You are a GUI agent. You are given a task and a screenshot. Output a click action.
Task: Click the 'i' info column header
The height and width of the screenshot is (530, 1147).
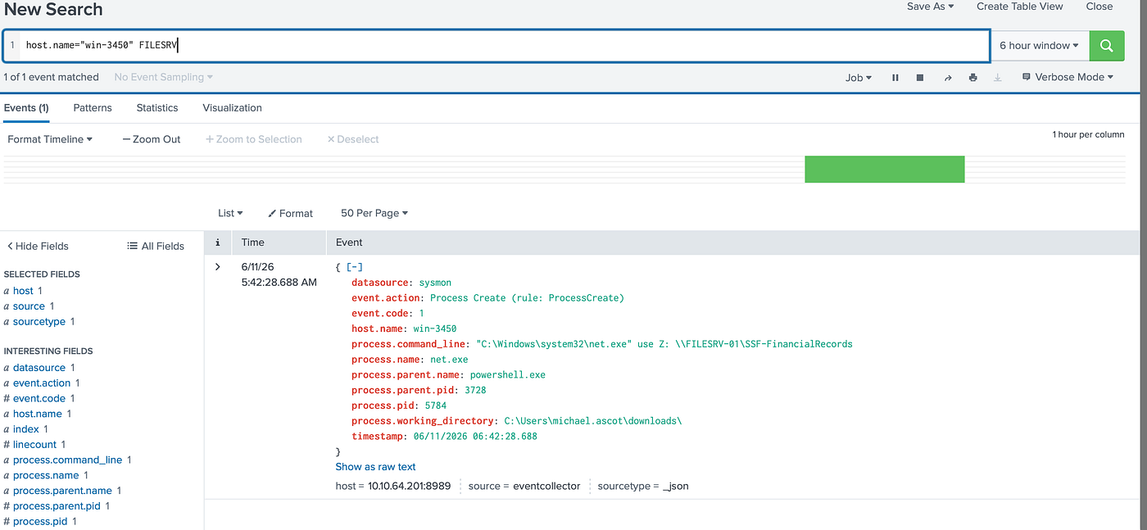(217, 242)
